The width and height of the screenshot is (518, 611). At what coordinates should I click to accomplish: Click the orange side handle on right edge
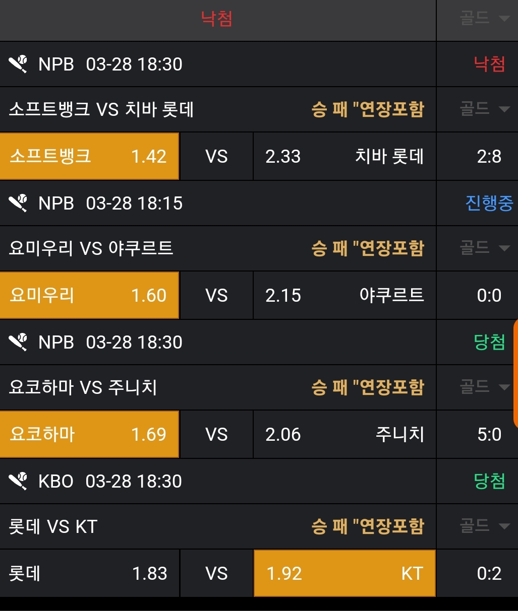[x=515, y=373]
